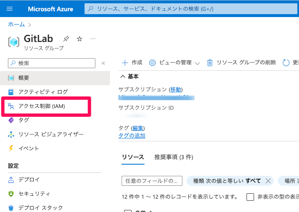This screenshot has height=212, width=299.
Task: Go to ホーム breadcrumb
Action: (x=16, y=25)
